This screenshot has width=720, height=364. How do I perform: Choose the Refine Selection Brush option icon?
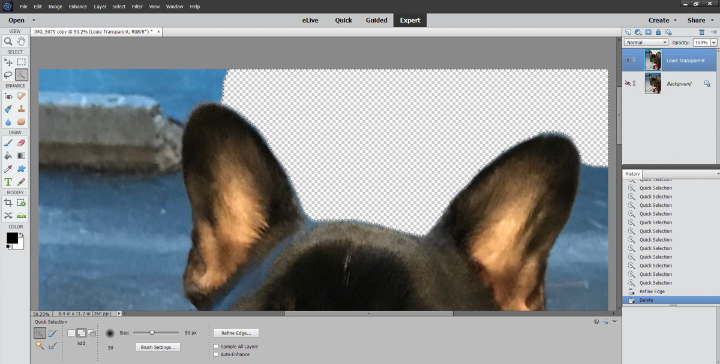[52, 345]
